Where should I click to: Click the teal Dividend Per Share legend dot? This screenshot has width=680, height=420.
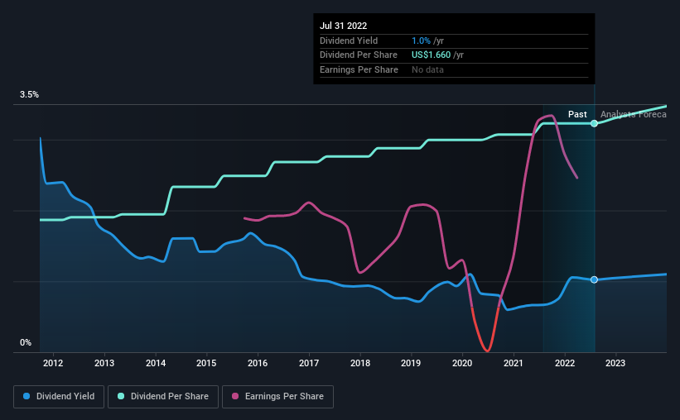tap(121, 396)
